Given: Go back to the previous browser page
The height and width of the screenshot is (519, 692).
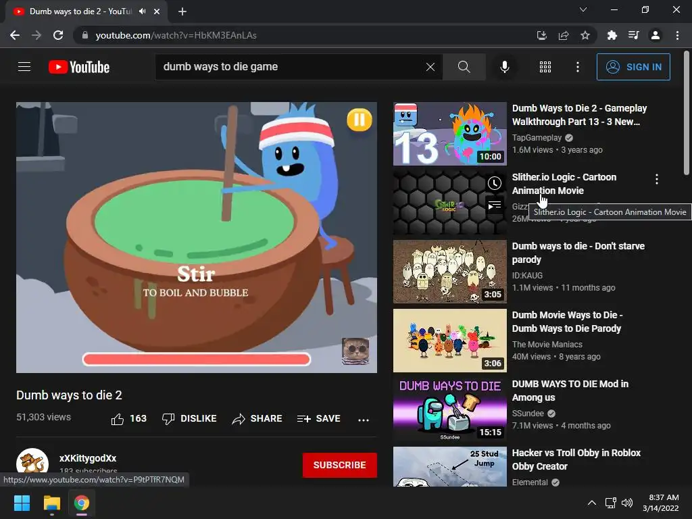Looking at the screenshot, I should click(x=15, y=35).
